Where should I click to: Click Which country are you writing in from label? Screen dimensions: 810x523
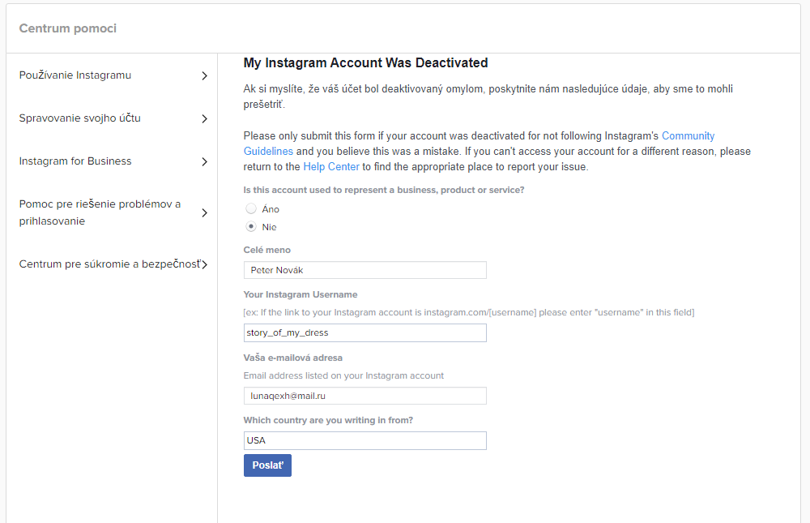[329, 420]
